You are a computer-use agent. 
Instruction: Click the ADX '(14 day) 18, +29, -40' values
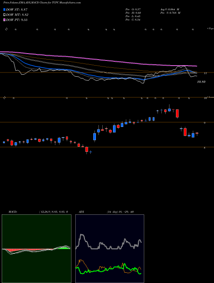point(120,212)
